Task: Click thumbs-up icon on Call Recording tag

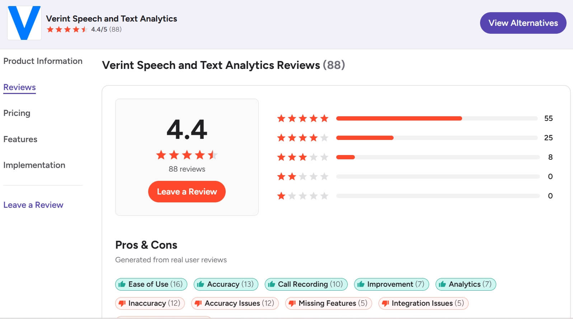Action: 272,285
